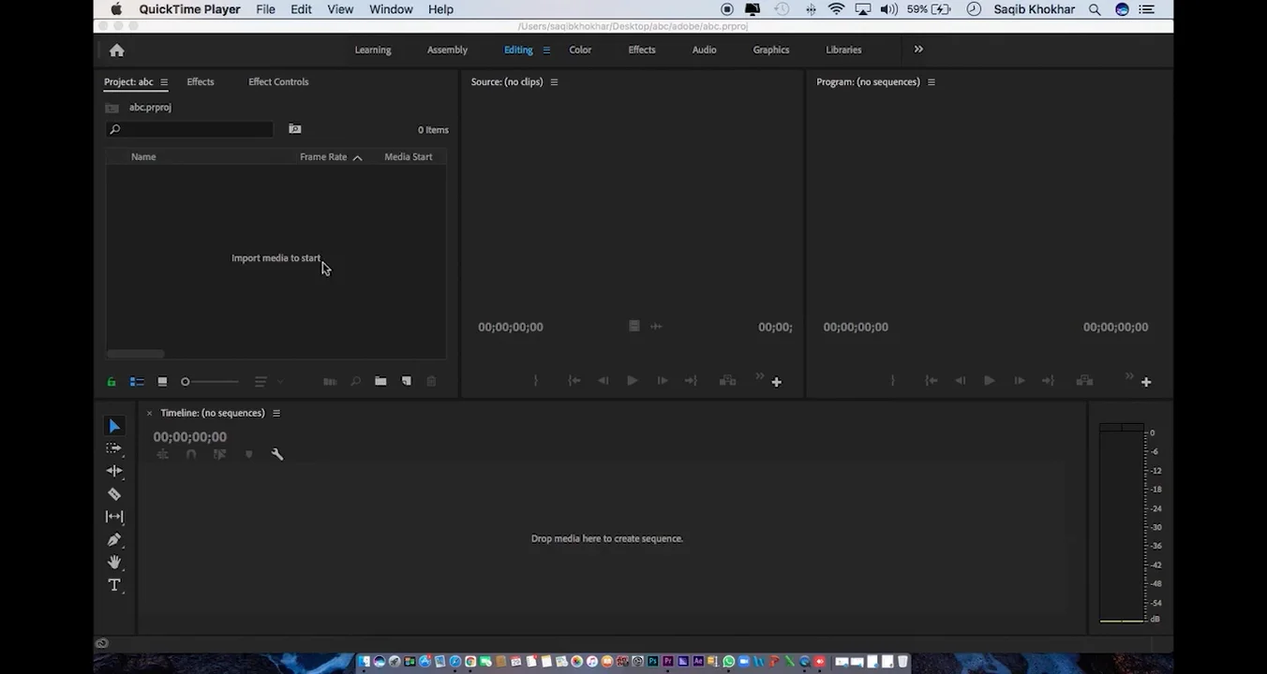The height and width of the screenshot is (674, 1267).
Task: Toggle insert sequences as nests button
Action: [162, 454]
